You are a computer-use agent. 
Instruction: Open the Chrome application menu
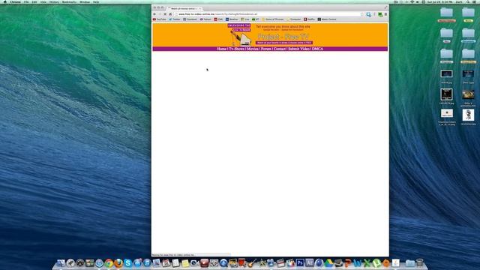(x=15, y=1)
